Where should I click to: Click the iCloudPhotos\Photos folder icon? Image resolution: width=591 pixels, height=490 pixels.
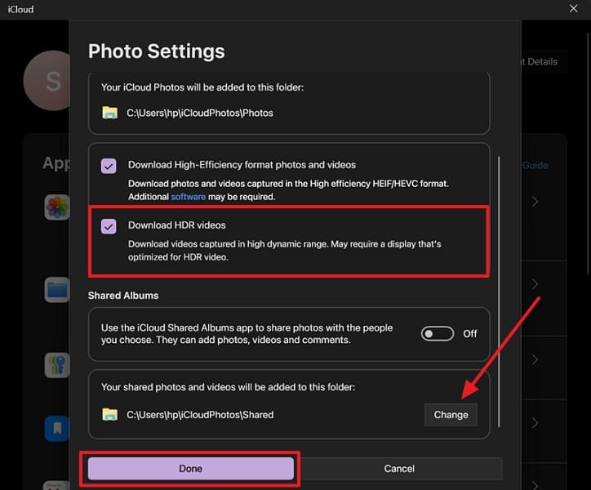(109, 113)
